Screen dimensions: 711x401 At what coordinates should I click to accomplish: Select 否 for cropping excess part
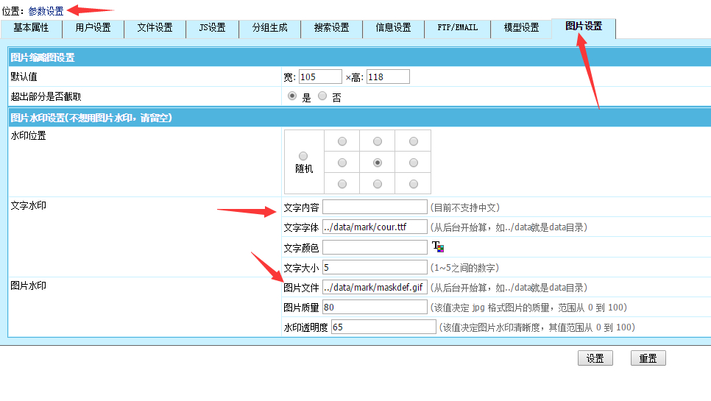pyautogui.click(x=322, y=96)
